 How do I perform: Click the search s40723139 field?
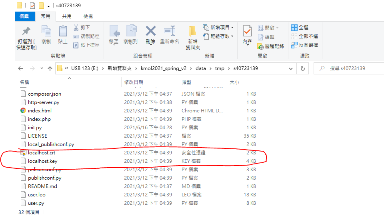click(349, 68)
